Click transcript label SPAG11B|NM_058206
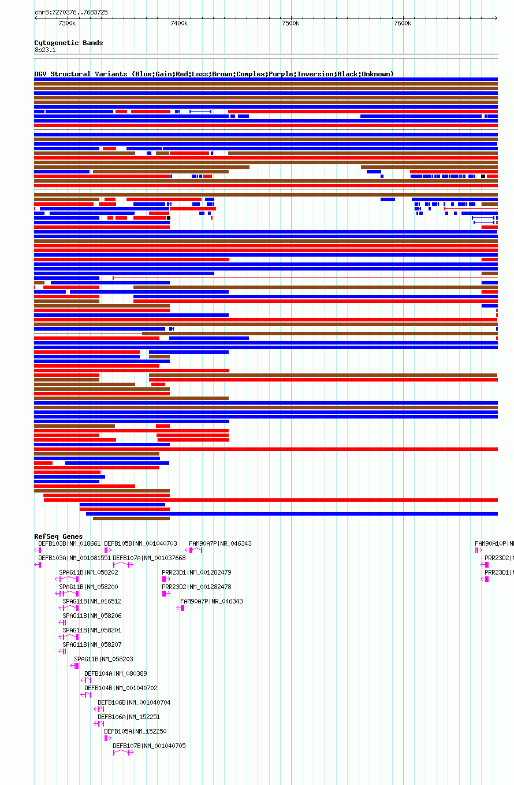The image size is (514, 785). click(92, 616)
